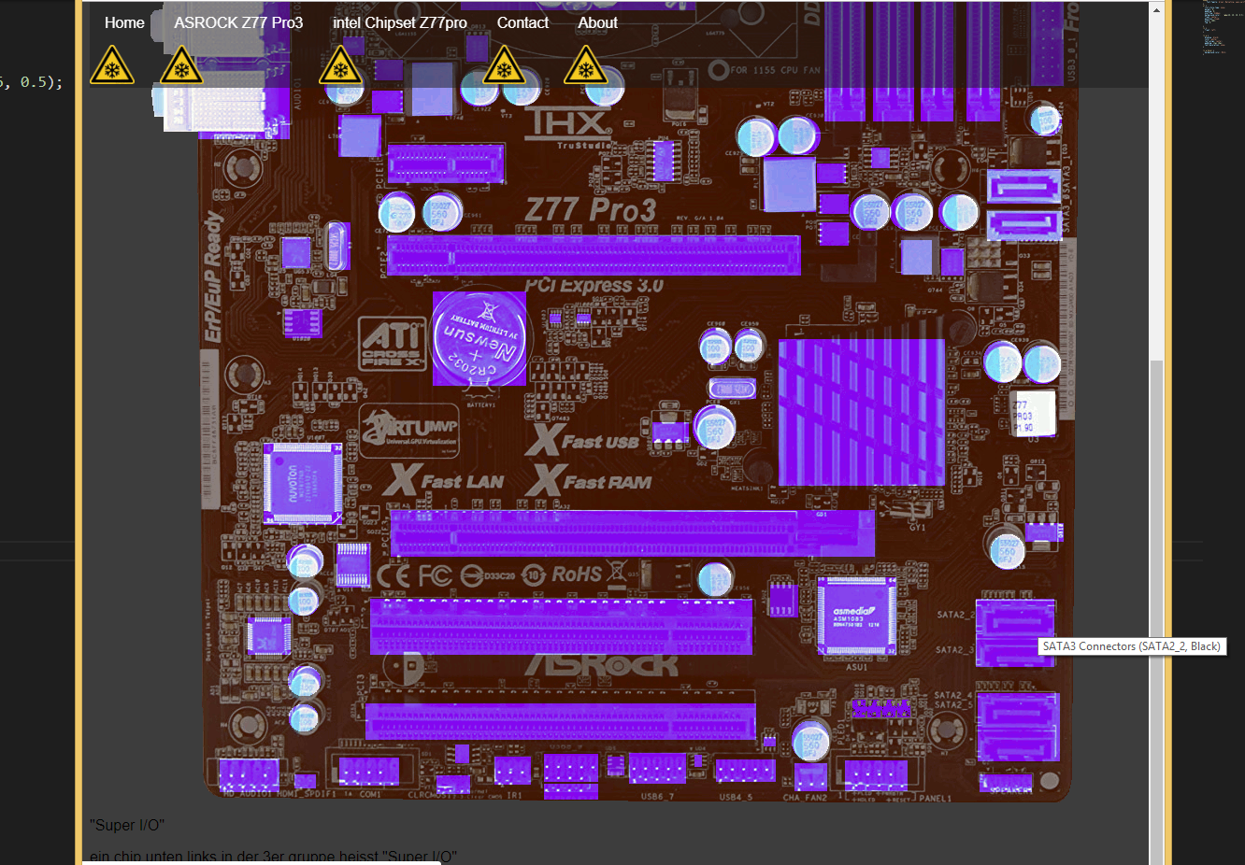Click the large purple chipset heatsink
This screenshot has width=1245, height=865.
click(861, 412)
